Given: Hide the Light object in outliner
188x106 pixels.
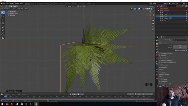Looking at the screenshot, I should point(186,20).
